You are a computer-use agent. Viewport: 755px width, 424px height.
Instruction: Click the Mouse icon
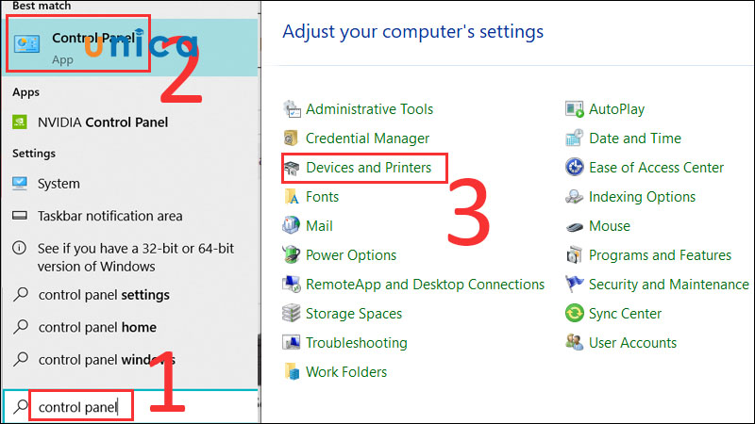(575, 226)
